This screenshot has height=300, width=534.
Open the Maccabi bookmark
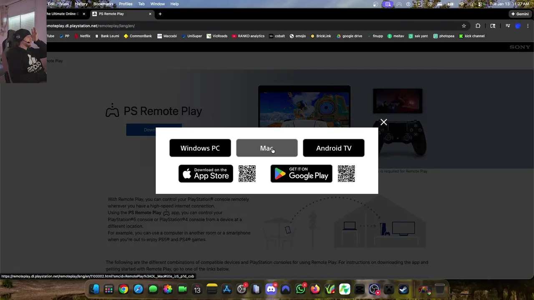pyautogui.click(x=167, y=36)
